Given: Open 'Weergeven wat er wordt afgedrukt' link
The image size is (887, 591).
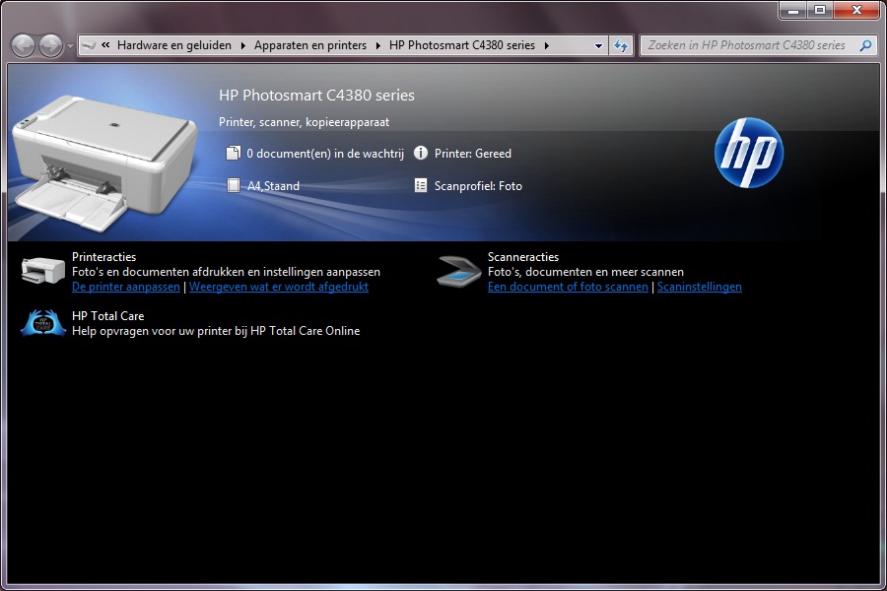Looking at the screenshot, I should [x=279, y=287].
